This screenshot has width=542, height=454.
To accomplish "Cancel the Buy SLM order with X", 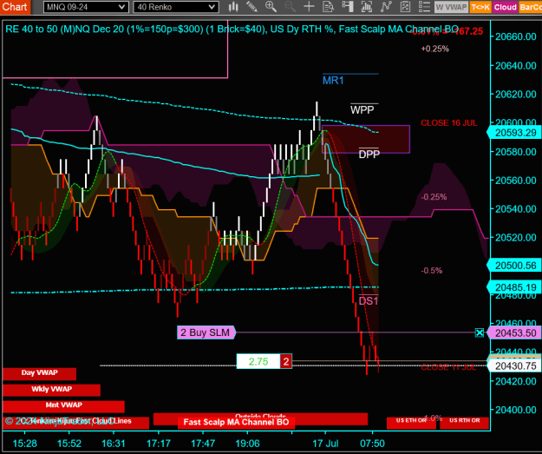I will pyautogui.click(x=479, y=332).
